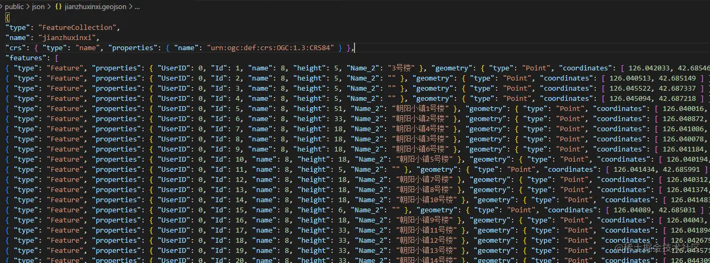Click the coordinate 42.685991 in Id 11 row
This screenshot has height=263, width=710.
(x=683, y=169)
